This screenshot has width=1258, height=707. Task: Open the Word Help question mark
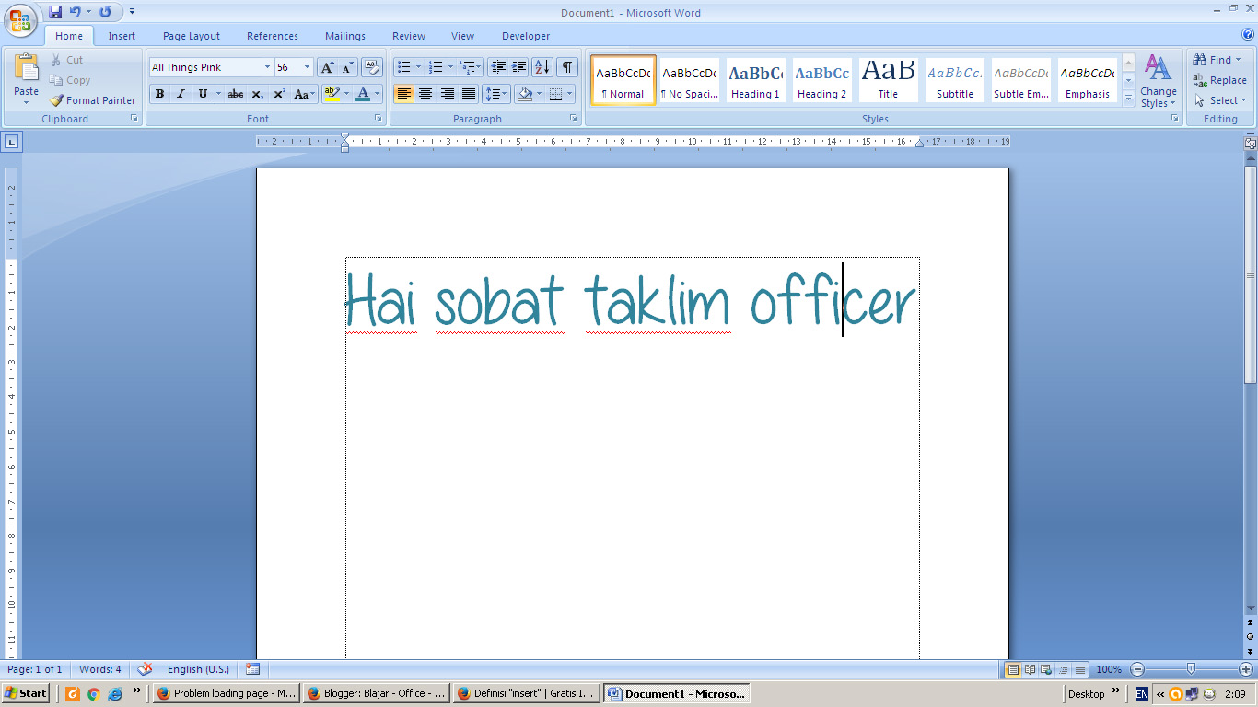(1248, 35)
